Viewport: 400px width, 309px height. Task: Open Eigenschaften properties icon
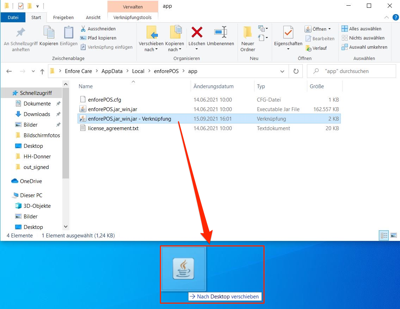coord(288,32)
